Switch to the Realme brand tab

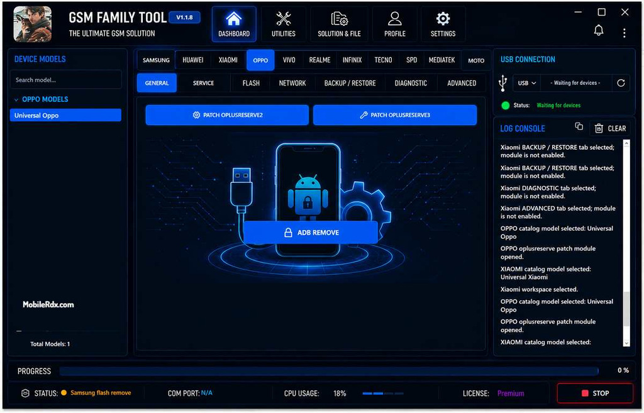pos(319,60)
